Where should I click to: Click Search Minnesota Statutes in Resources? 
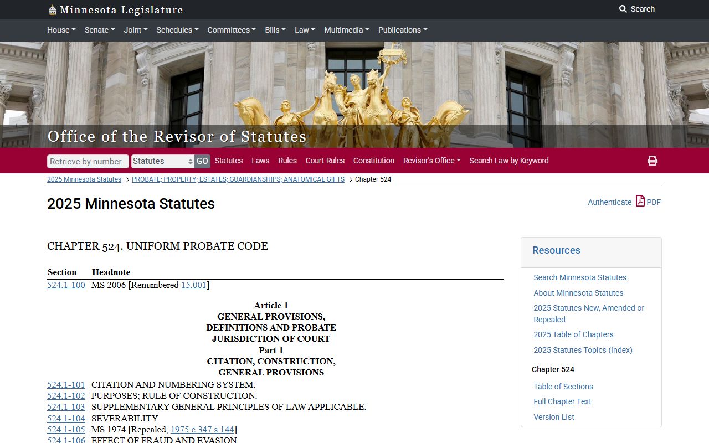[x=580, y=277]
